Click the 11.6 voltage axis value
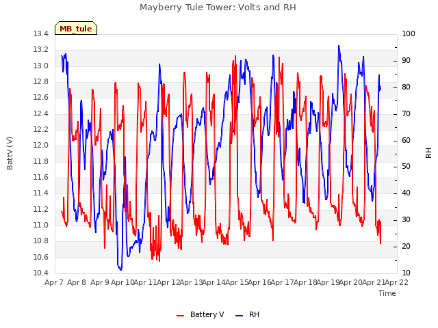This screenshot has height=328, width=438. pos(41,178)
